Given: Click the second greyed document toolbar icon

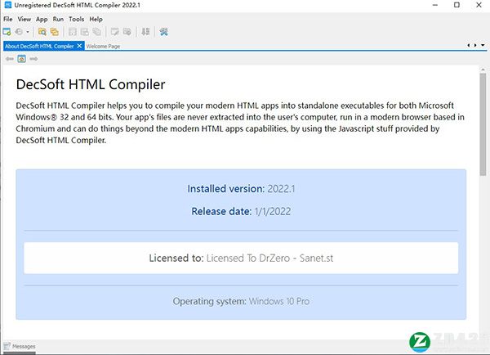Looking at the screenshot, I should coord(85,32).
